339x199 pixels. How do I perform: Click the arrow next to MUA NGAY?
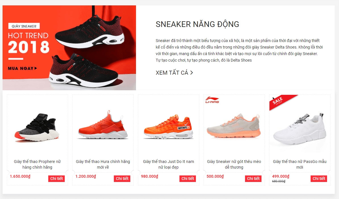(x=36, y=68)
